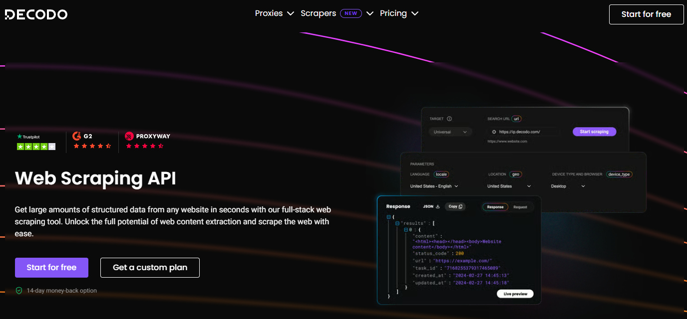Open the Pricing menu
The height and width of the screenshot is (319, 687).
(393, 13)
